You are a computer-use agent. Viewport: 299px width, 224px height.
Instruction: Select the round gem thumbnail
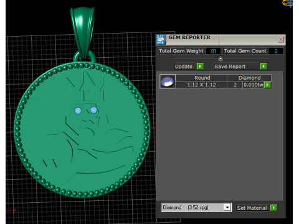pos(168,82)
